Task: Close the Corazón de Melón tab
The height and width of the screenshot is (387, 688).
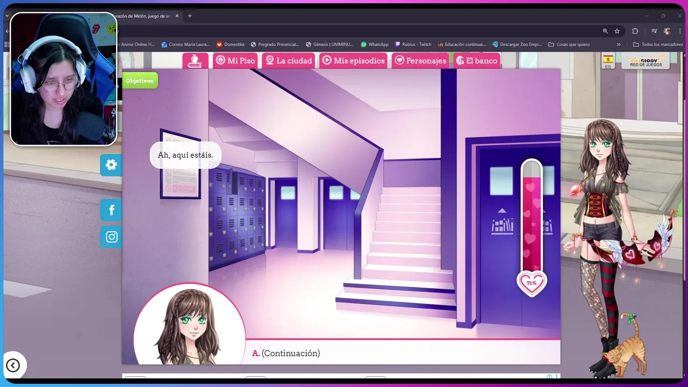Action: coord(177,16)
